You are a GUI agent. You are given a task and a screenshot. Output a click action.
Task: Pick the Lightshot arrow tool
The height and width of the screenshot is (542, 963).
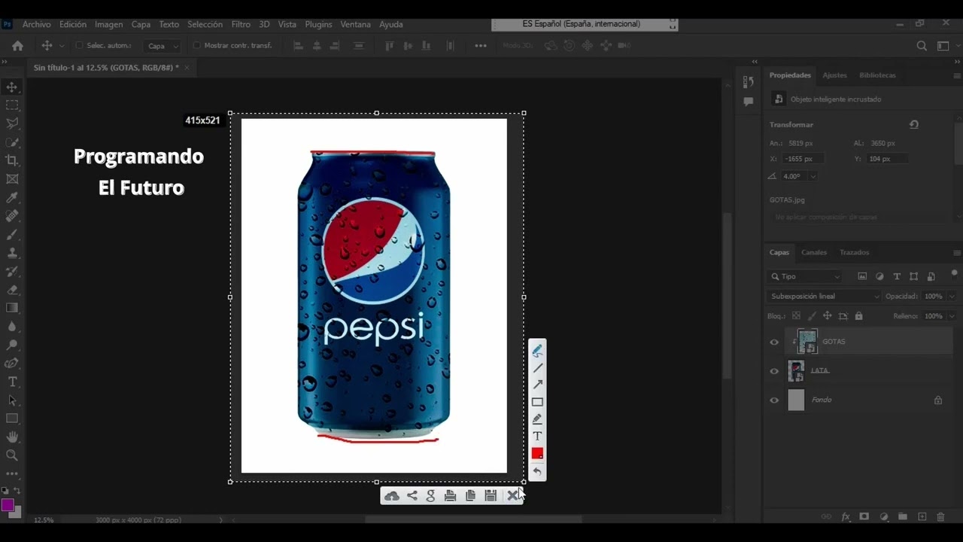[537, 385]
